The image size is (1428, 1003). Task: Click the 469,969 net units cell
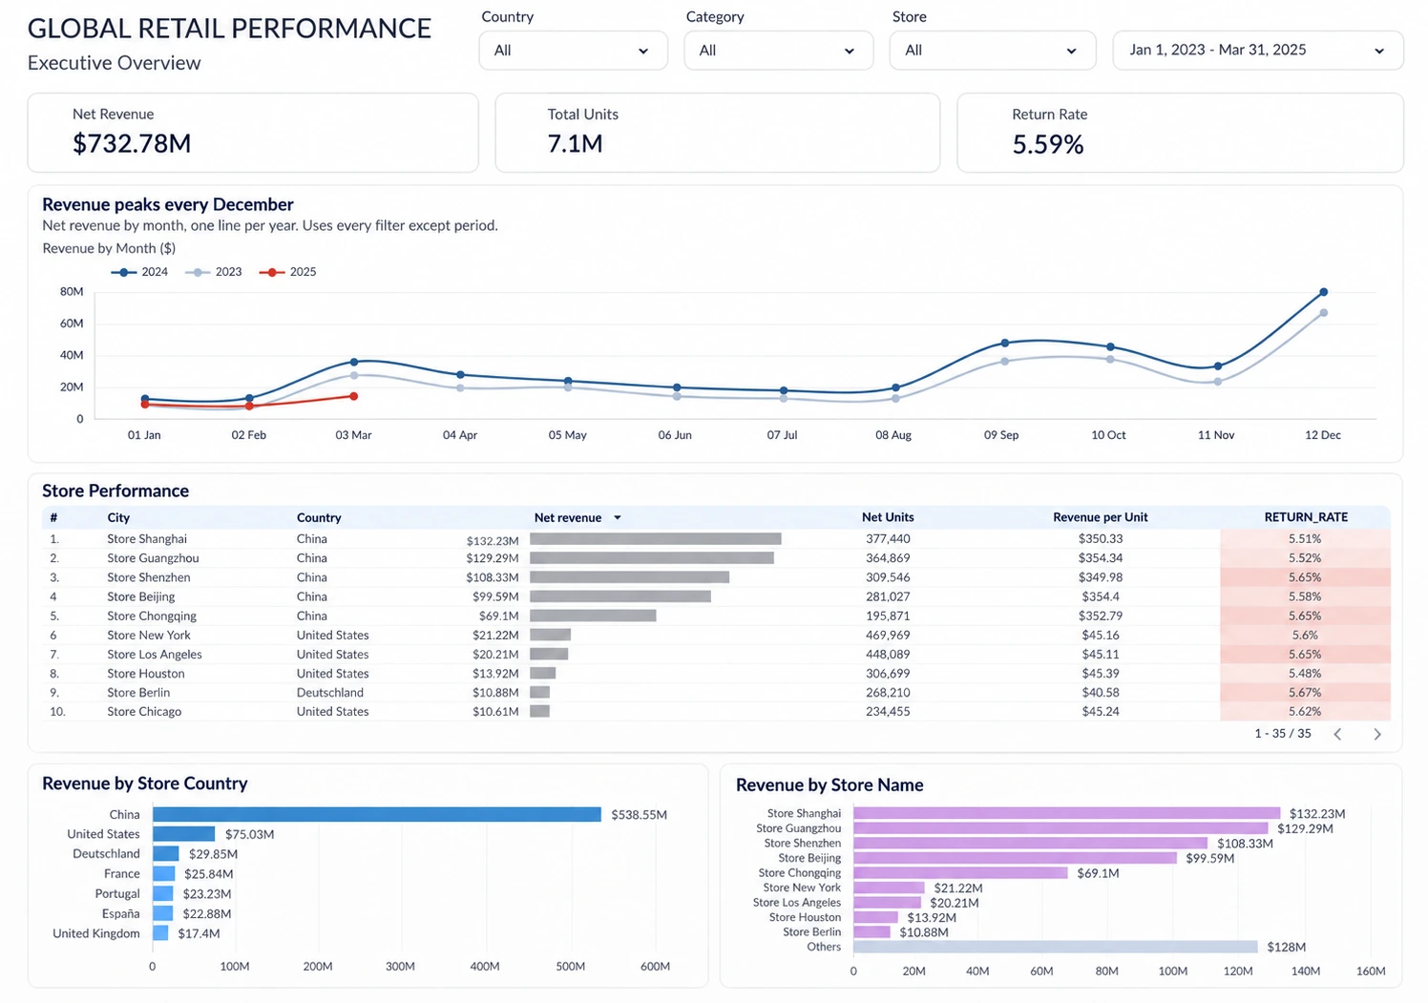(888, 635)
